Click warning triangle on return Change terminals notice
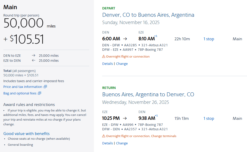 click(x=104, y=136)
